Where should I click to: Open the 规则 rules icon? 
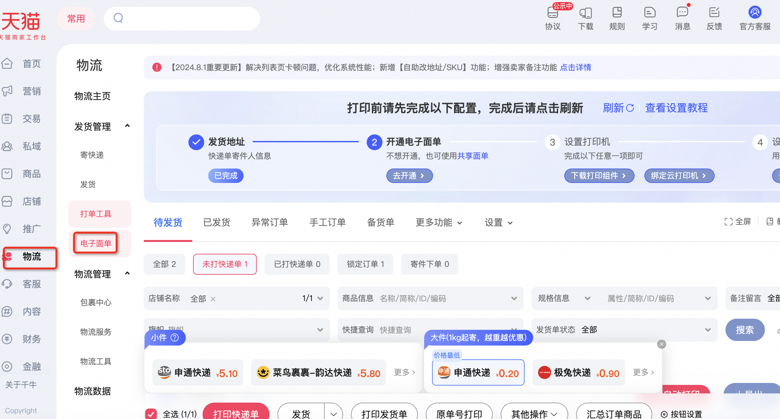617,13
